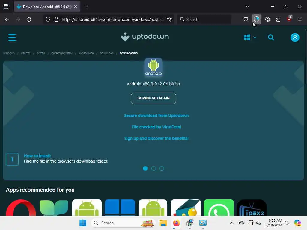Click the Android app icon image

click(x=153, y=67)
